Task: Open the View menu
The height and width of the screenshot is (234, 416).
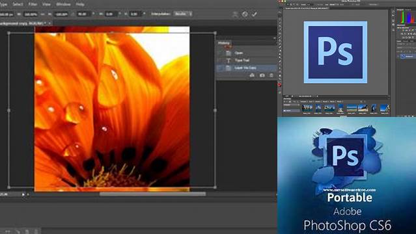Action: [46, 5]
